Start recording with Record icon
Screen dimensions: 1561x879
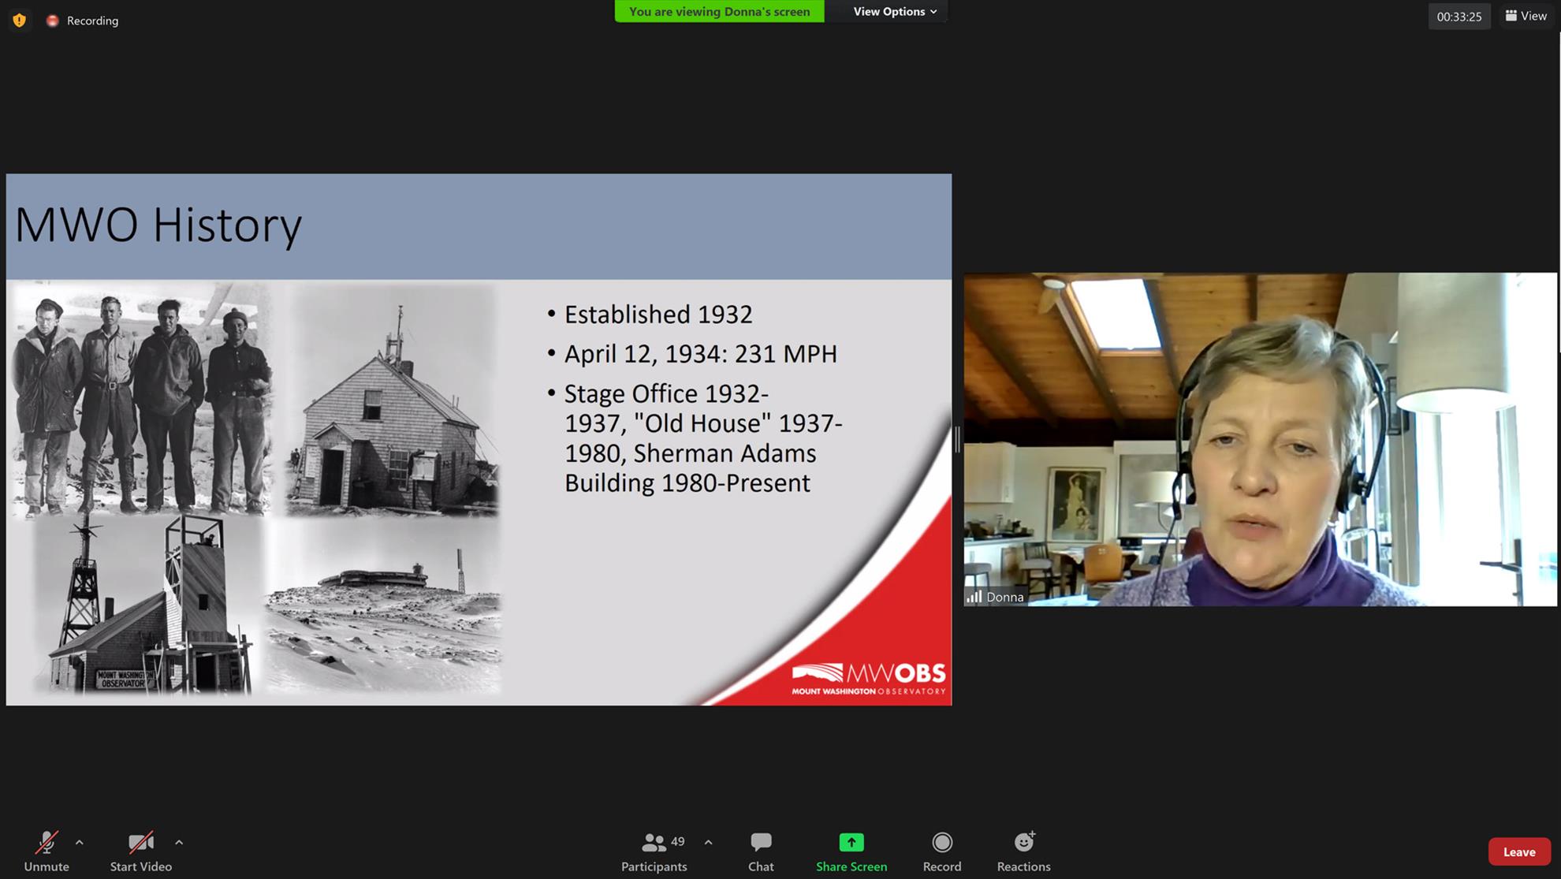pos(941,843)
